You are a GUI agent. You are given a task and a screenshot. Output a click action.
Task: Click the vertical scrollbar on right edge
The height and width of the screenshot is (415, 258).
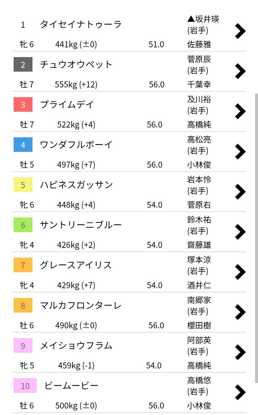(x=256, y=238)
